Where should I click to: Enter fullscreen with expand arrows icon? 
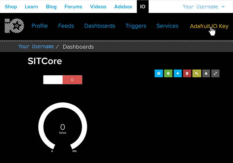pos(215,73)
